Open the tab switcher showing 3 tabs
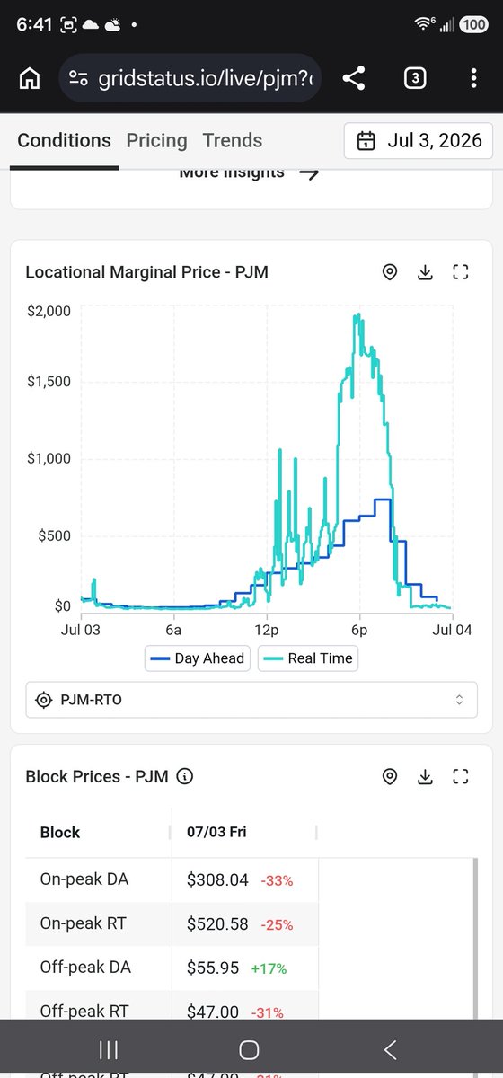 pyautogui.click(x=414, y=78)
